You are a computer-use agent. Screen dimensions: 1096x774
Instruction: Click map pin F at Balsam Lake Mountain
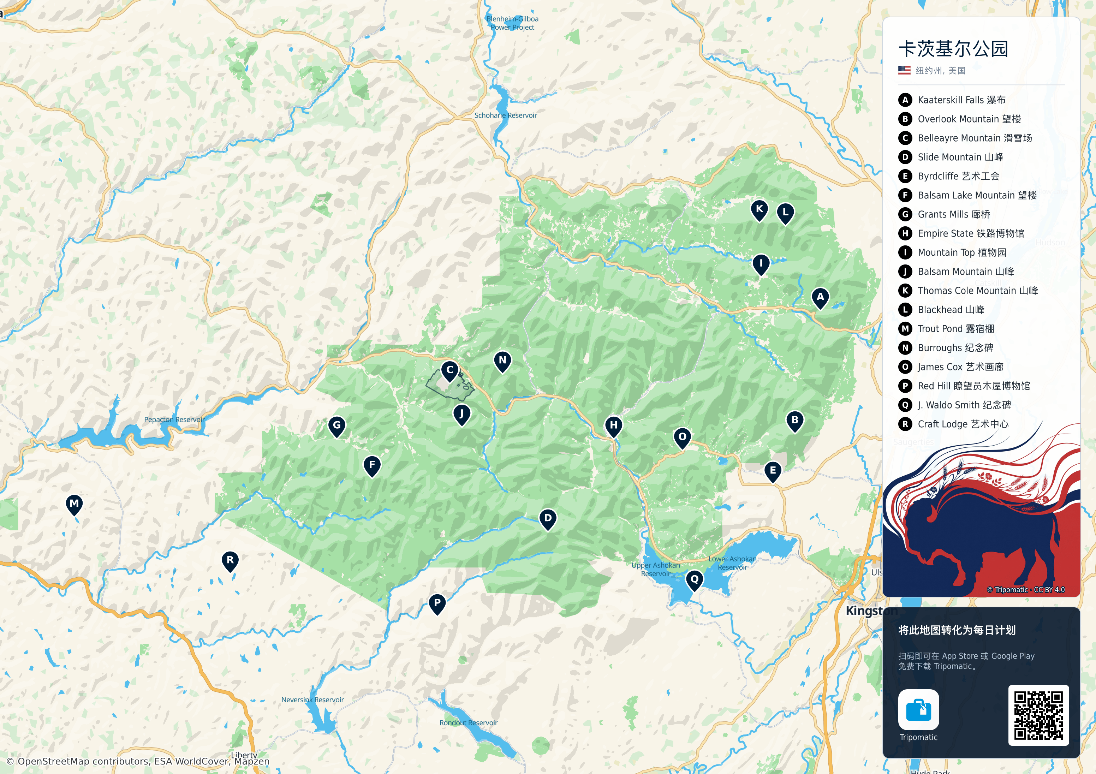(x=372, y=465)
